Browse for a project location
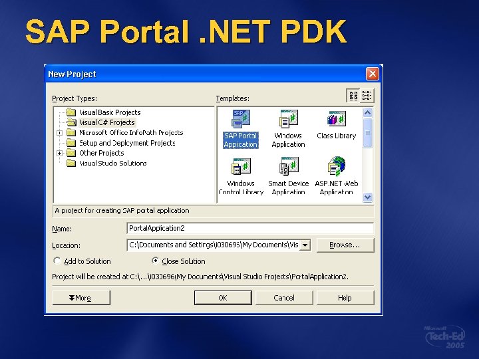The image size is (479, 359). tap(345, 245)
